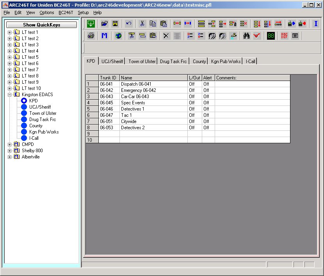Open the View menu
Image resolution: width=324 pixels, height=276 pixels.
coord(30,12)
